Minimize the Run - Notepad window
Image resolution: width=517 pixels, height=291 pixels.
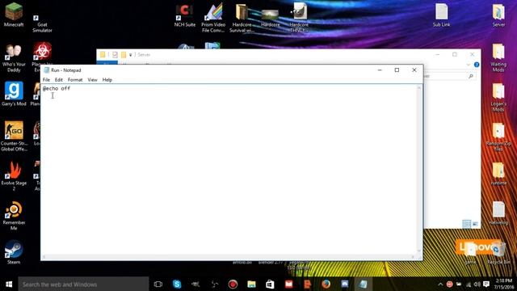(x=380, y=70)
